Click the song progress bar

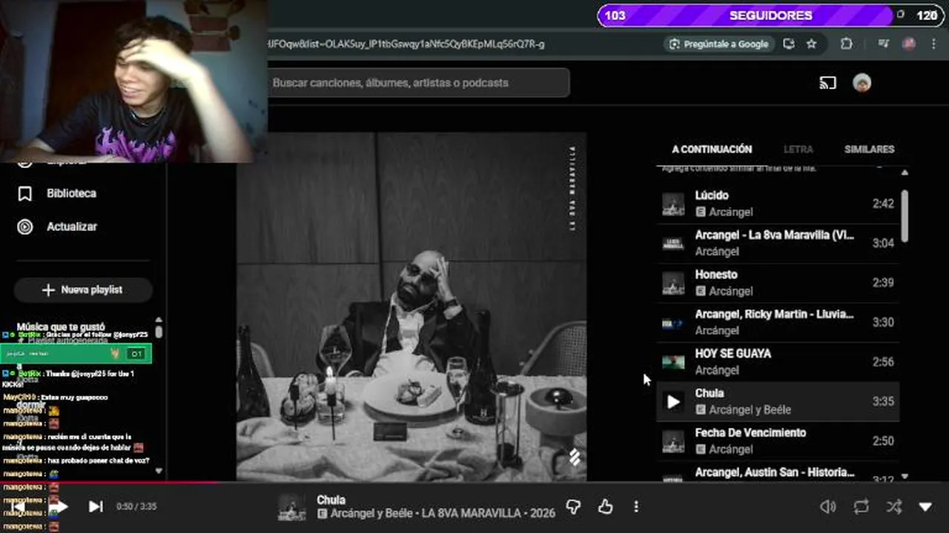[474, 483]
